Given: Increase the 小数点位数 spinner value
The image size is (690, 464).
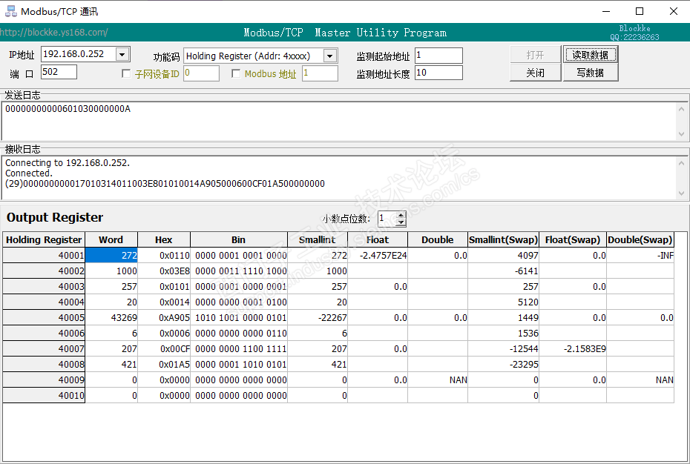Looking at the screenshot, I should [401, 215].
